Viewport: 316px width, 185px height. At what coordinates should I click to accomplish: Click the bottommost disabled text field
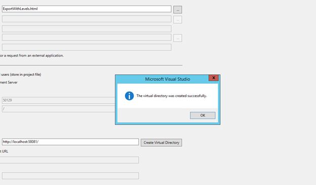tap(70, 176)
